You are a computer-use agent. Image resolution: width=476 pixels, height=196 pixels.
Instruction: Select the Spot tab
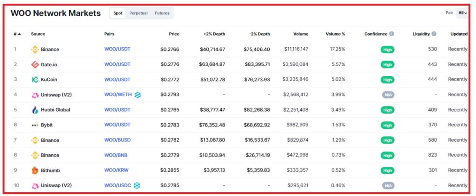pyautogui.click(x=118, y=13)
